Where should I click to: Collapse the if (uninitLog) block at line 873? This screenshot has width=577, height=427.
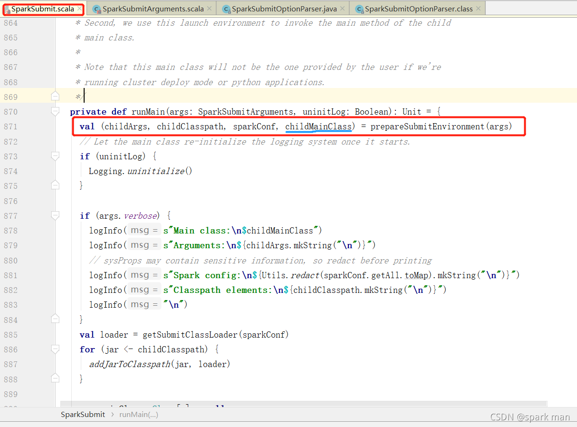(x=55, y=156)
